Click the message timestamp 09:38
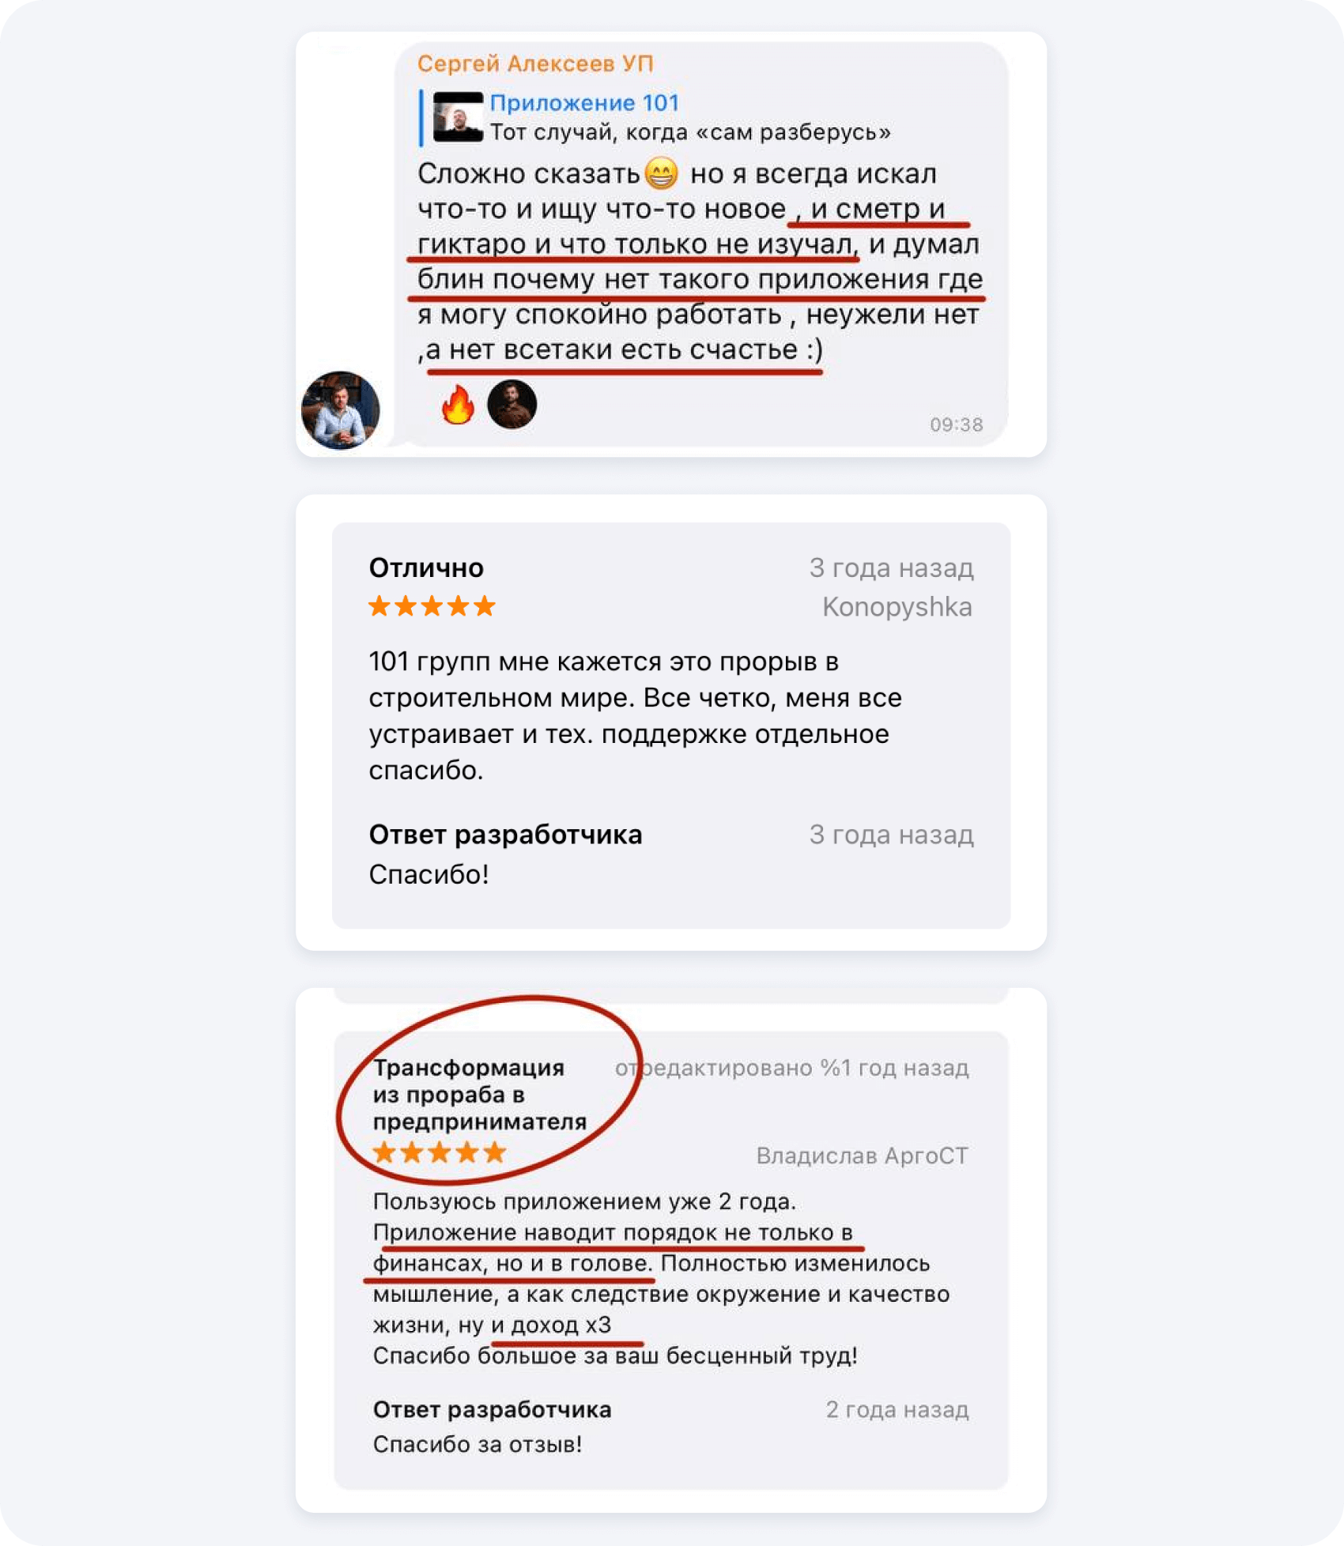The image size is (1344, 1546). pyautogui.click(x=956, y=425)
